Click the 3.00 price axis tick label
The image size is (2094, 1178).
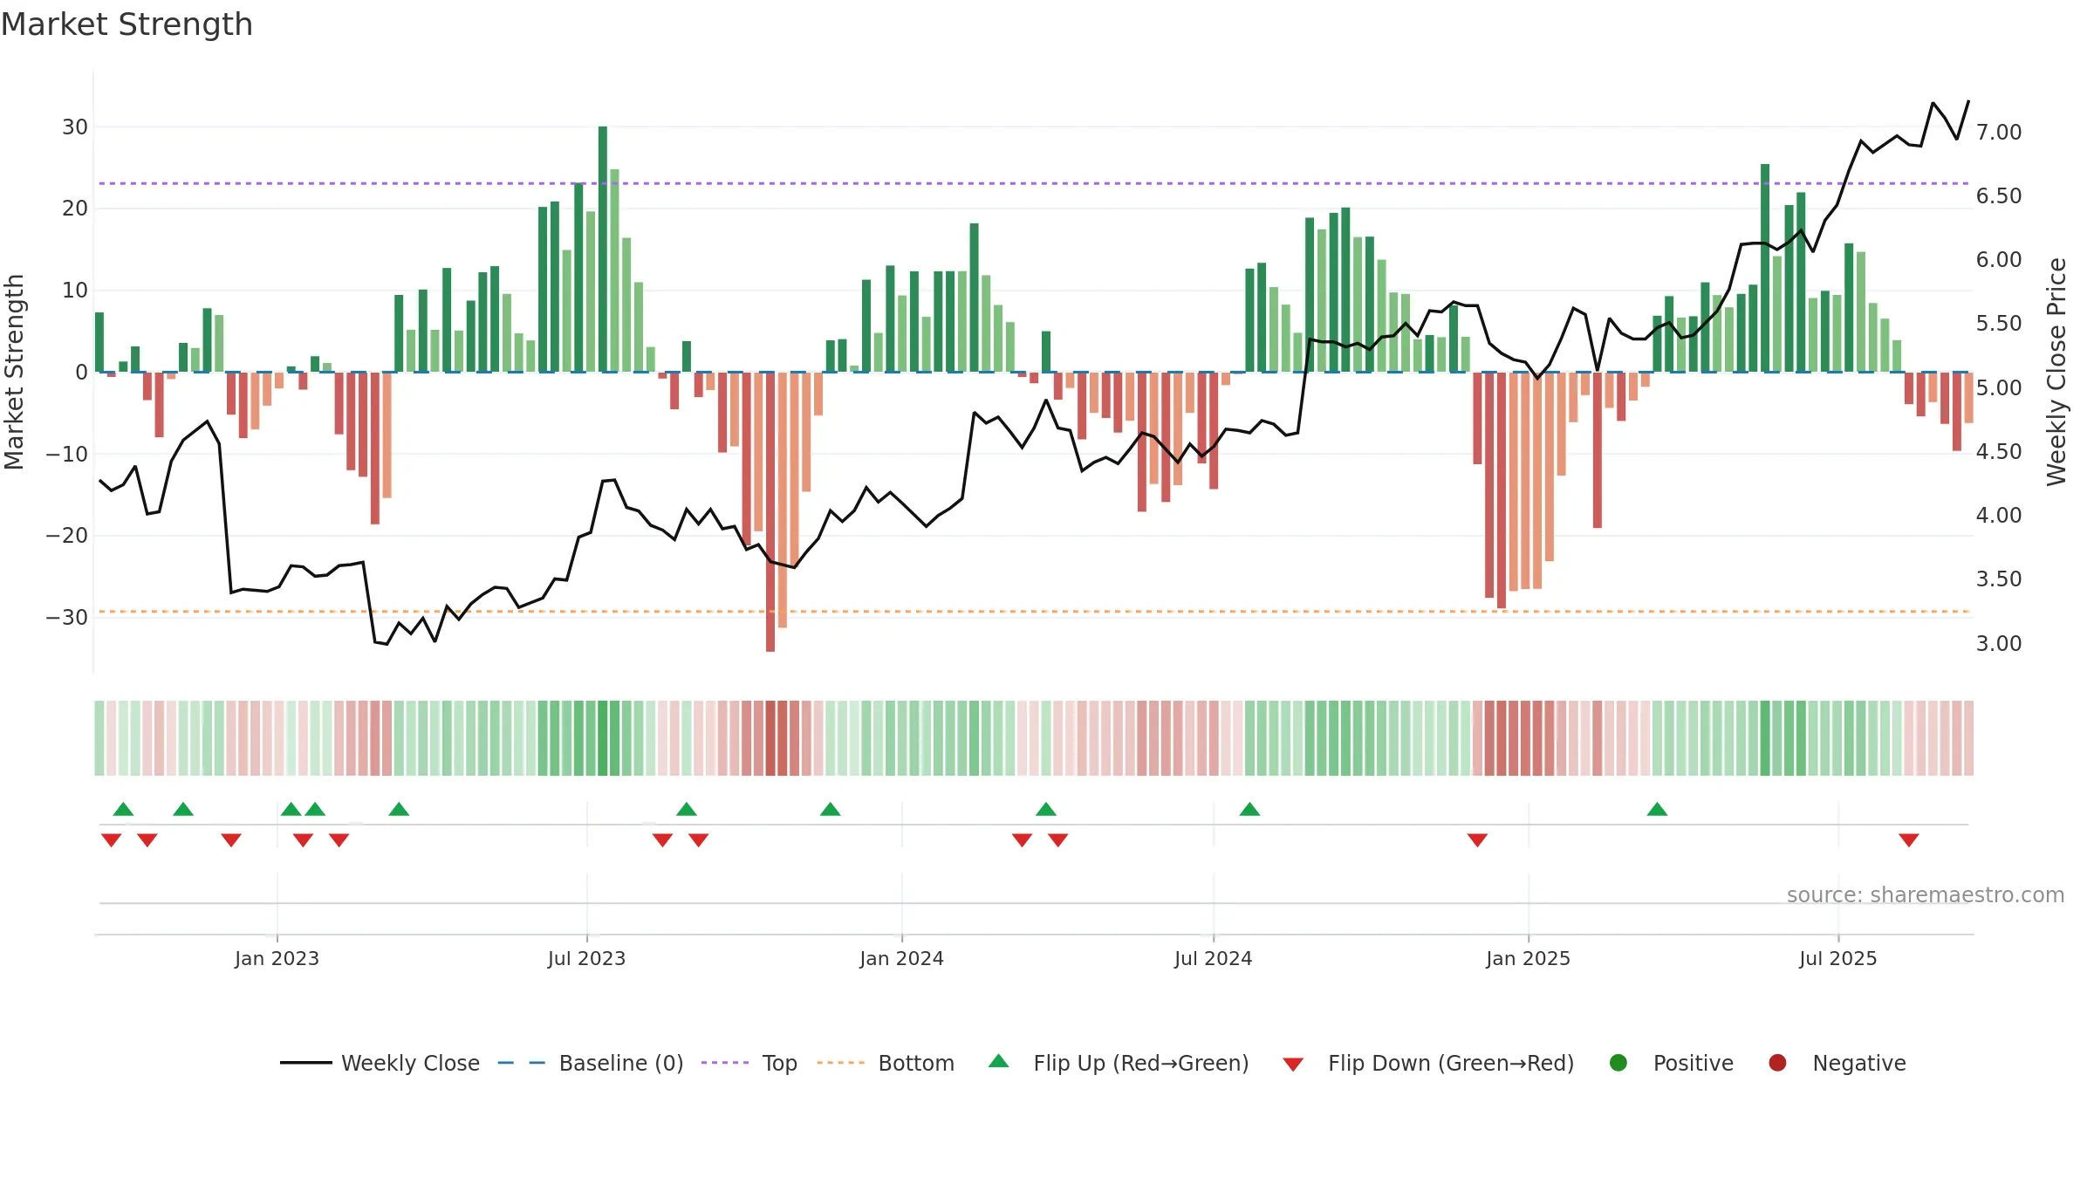[1999, 643]
